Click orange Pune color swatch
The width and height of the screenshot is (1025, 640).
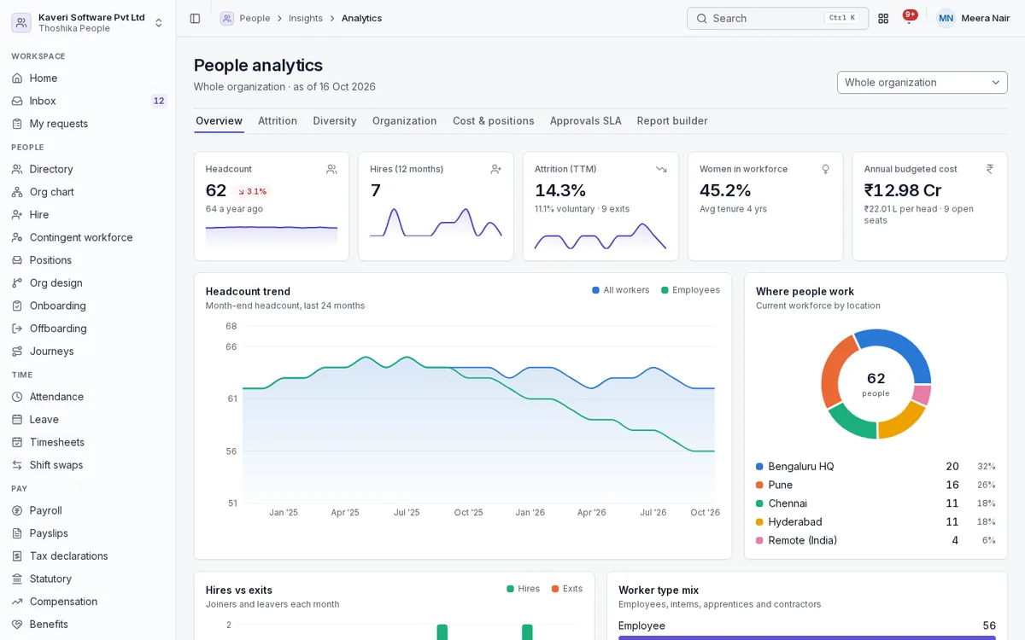coord(759,485)
